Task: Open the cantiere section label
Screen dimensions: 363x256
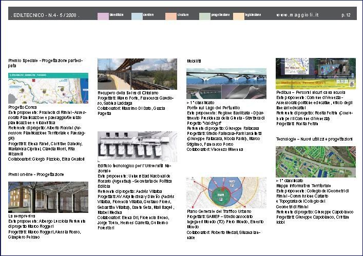Action: point(148,14)
